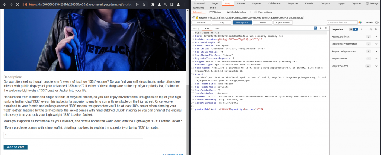
Task: Open the Learn tab
Action: tap(212, 7)
